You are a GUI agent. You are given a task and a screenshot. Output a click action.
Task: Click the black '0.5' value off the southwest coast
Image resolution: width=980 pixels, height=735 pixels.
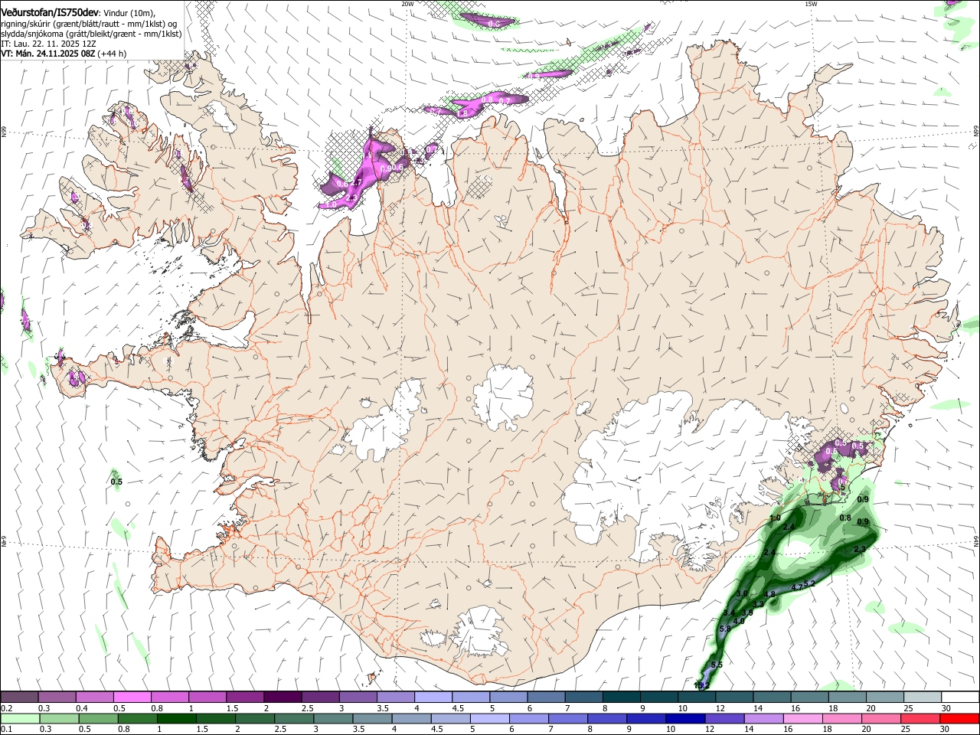pos(116,482)
